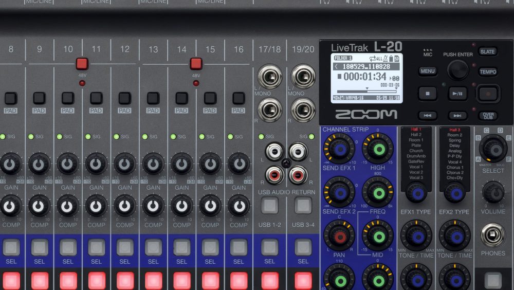
Task: Touch the GAIN knob on channel 16
Action: pos(238,164)
